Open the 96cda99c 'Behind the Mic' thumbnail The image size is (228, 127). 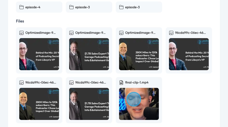pos(189,54)
